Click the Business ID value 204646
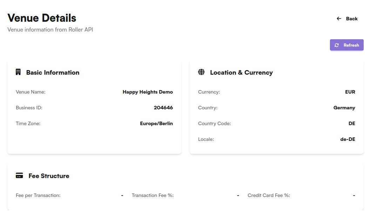The width and height of the screenshot is (371, 211). pyautogui.click(x=163, y=108)
